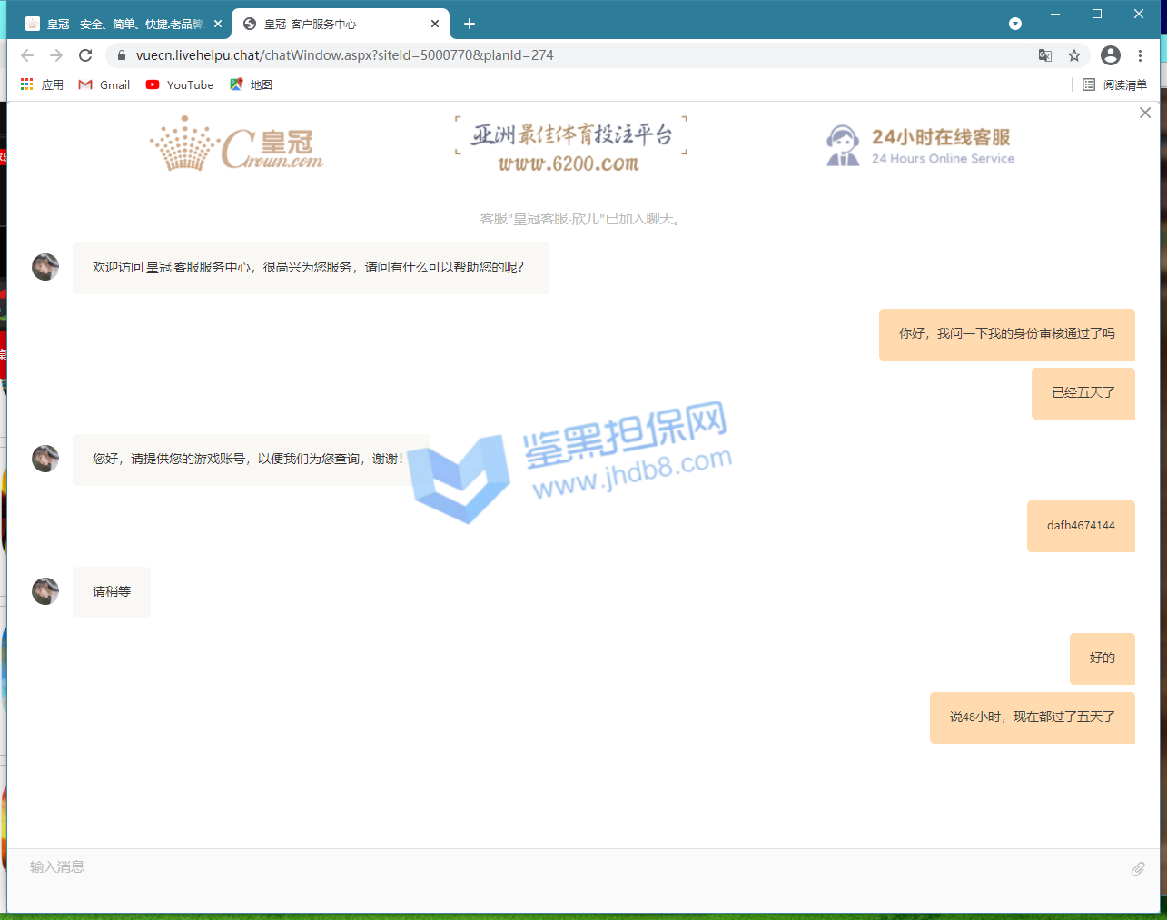The image size is (1167, 920).
Task: Open the Google Translate page icon
Action: pos(1045,55)
